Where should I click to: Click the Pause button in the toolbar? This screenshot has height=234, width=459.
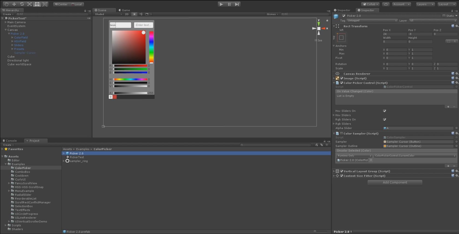click(229, 4)
